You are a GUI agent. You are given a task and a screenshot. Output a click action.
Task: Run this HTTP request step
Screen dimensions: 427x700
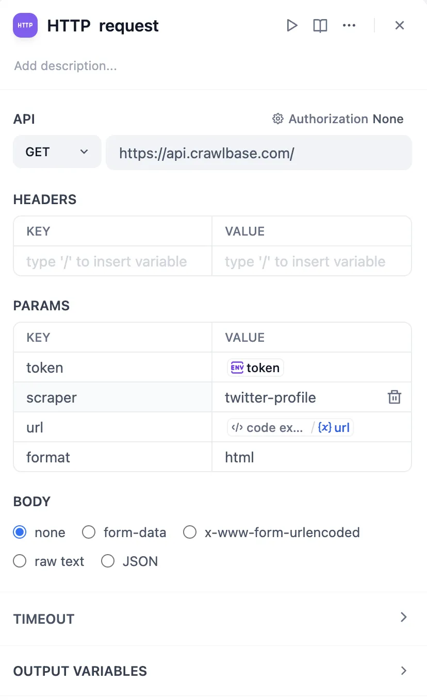292,25
